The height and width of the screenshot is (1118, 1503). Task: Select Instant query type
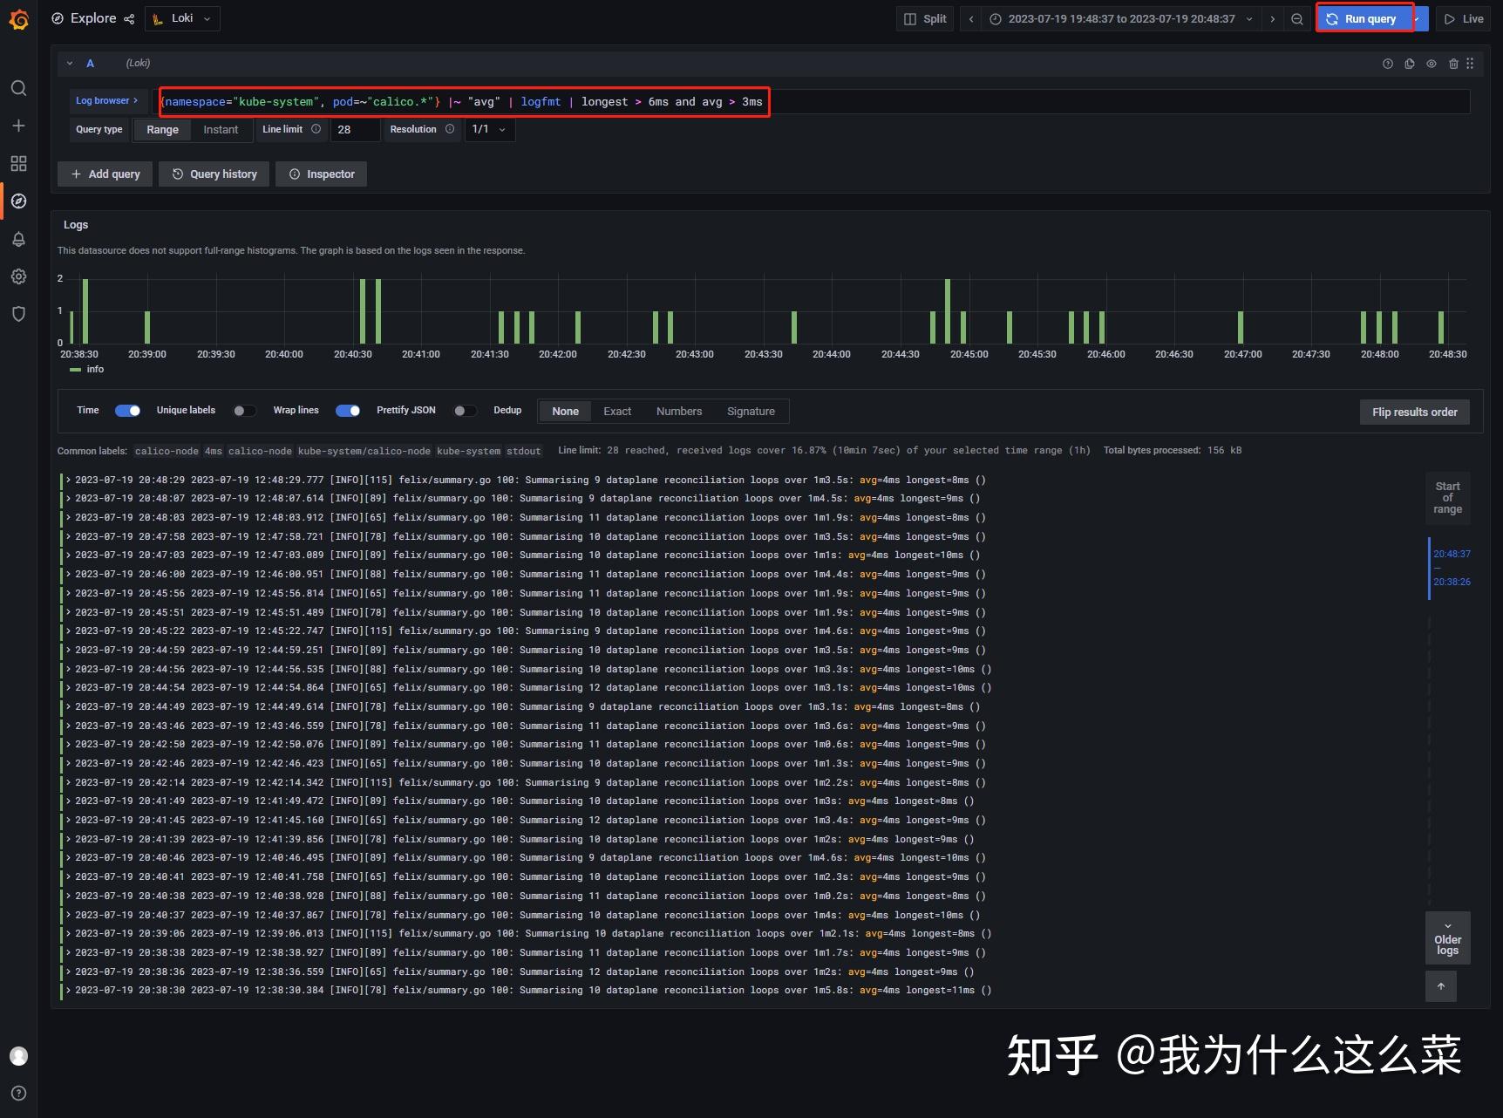[x=221, y=130]
